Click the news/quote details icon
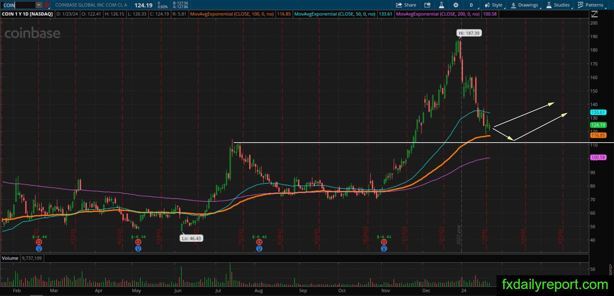Image resolution: width=614 pixels, height=296 pixels. pyautogui.click(x=427, y=5)
